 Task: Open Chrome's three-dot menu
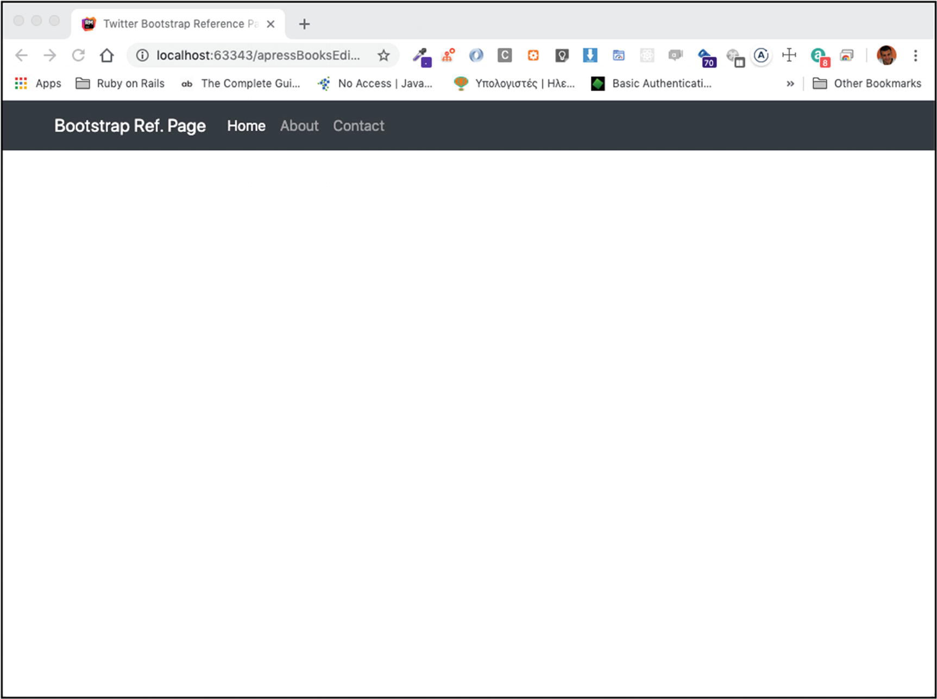point(915,55)
